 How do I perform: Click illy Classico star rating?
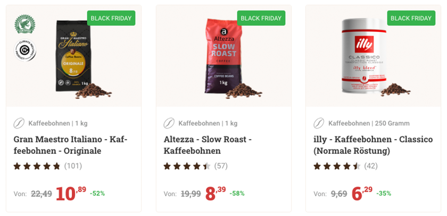337,166
